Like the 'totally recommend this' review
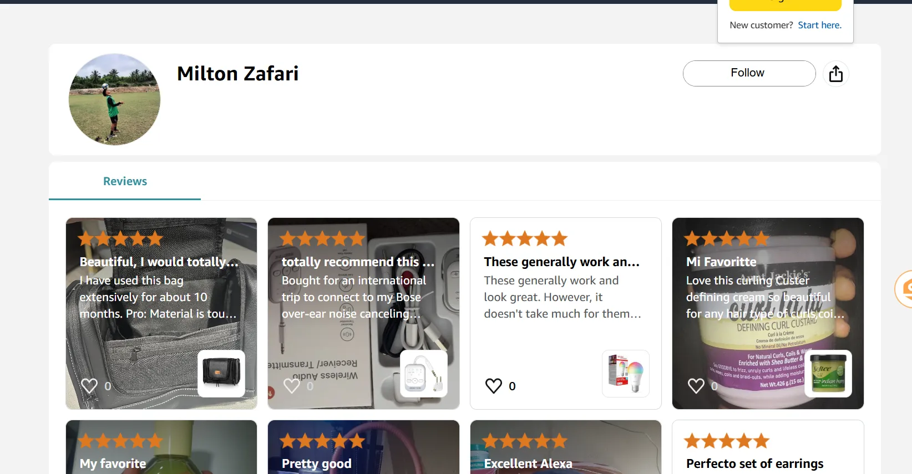 click(x=292, y=385)
